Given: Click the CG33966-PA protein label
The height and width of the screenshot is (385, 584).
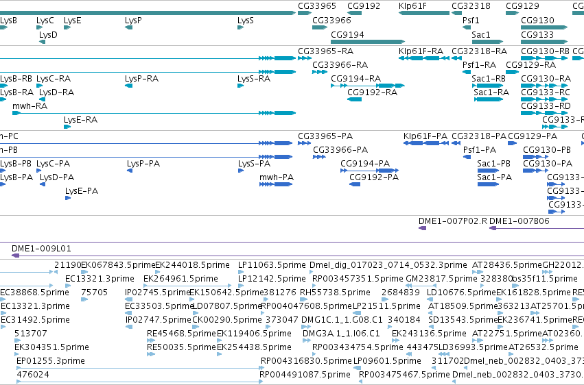Looking at the screenshot, I should [x=340, y=150].
